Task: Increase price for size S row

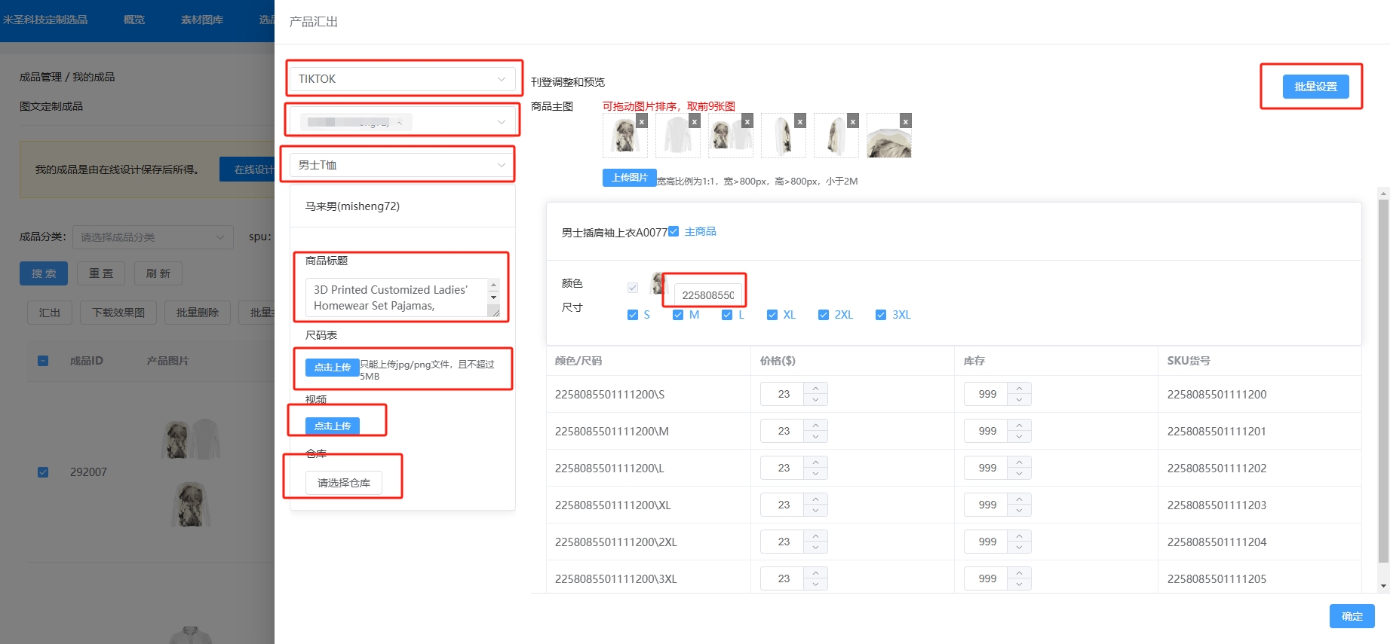Action: 815,389
